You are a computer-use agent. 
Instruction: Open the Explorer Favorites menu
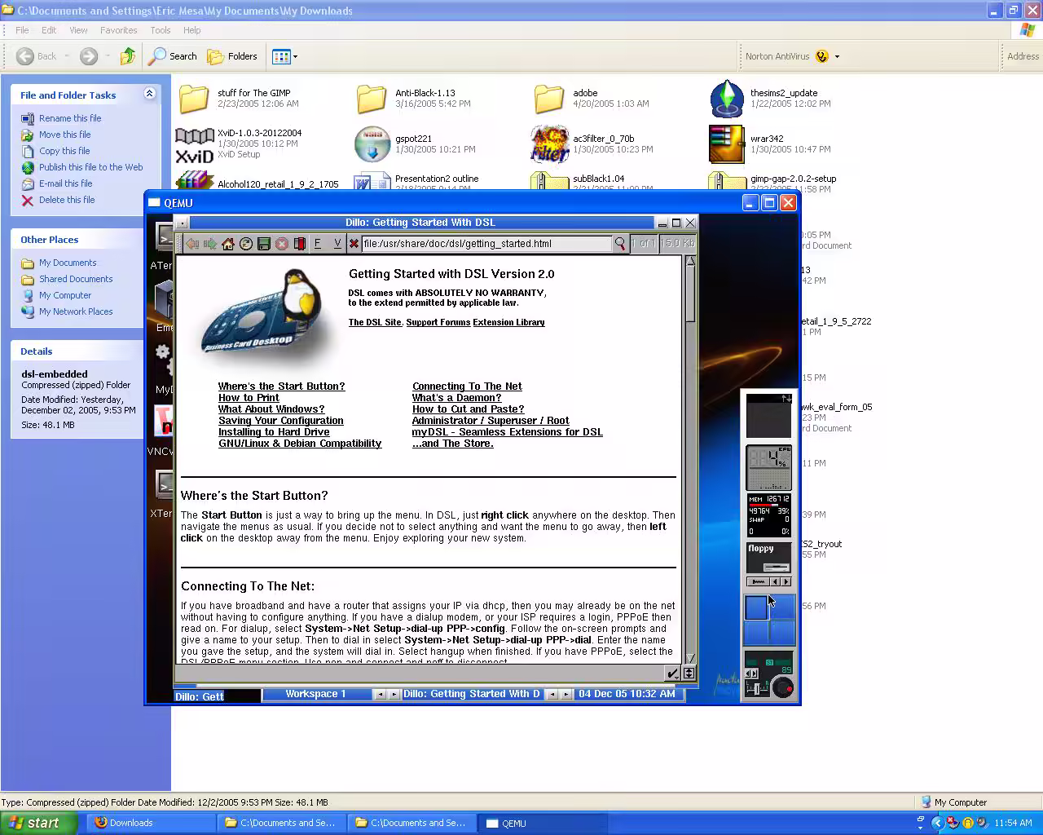(119, 30)
